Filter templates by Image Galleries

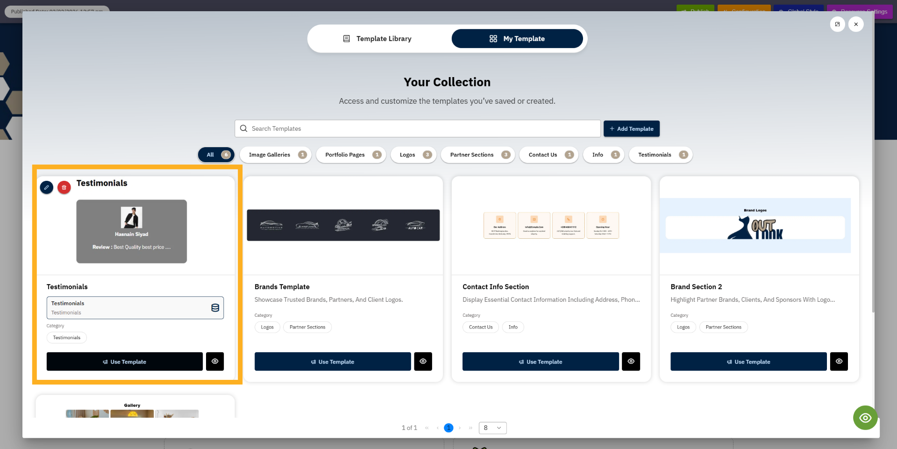pos(276,155)
